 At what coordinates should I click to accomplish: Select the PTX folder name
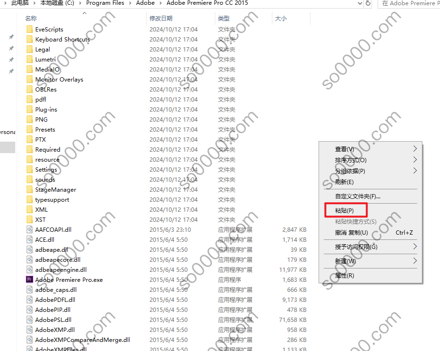[40, 139]
